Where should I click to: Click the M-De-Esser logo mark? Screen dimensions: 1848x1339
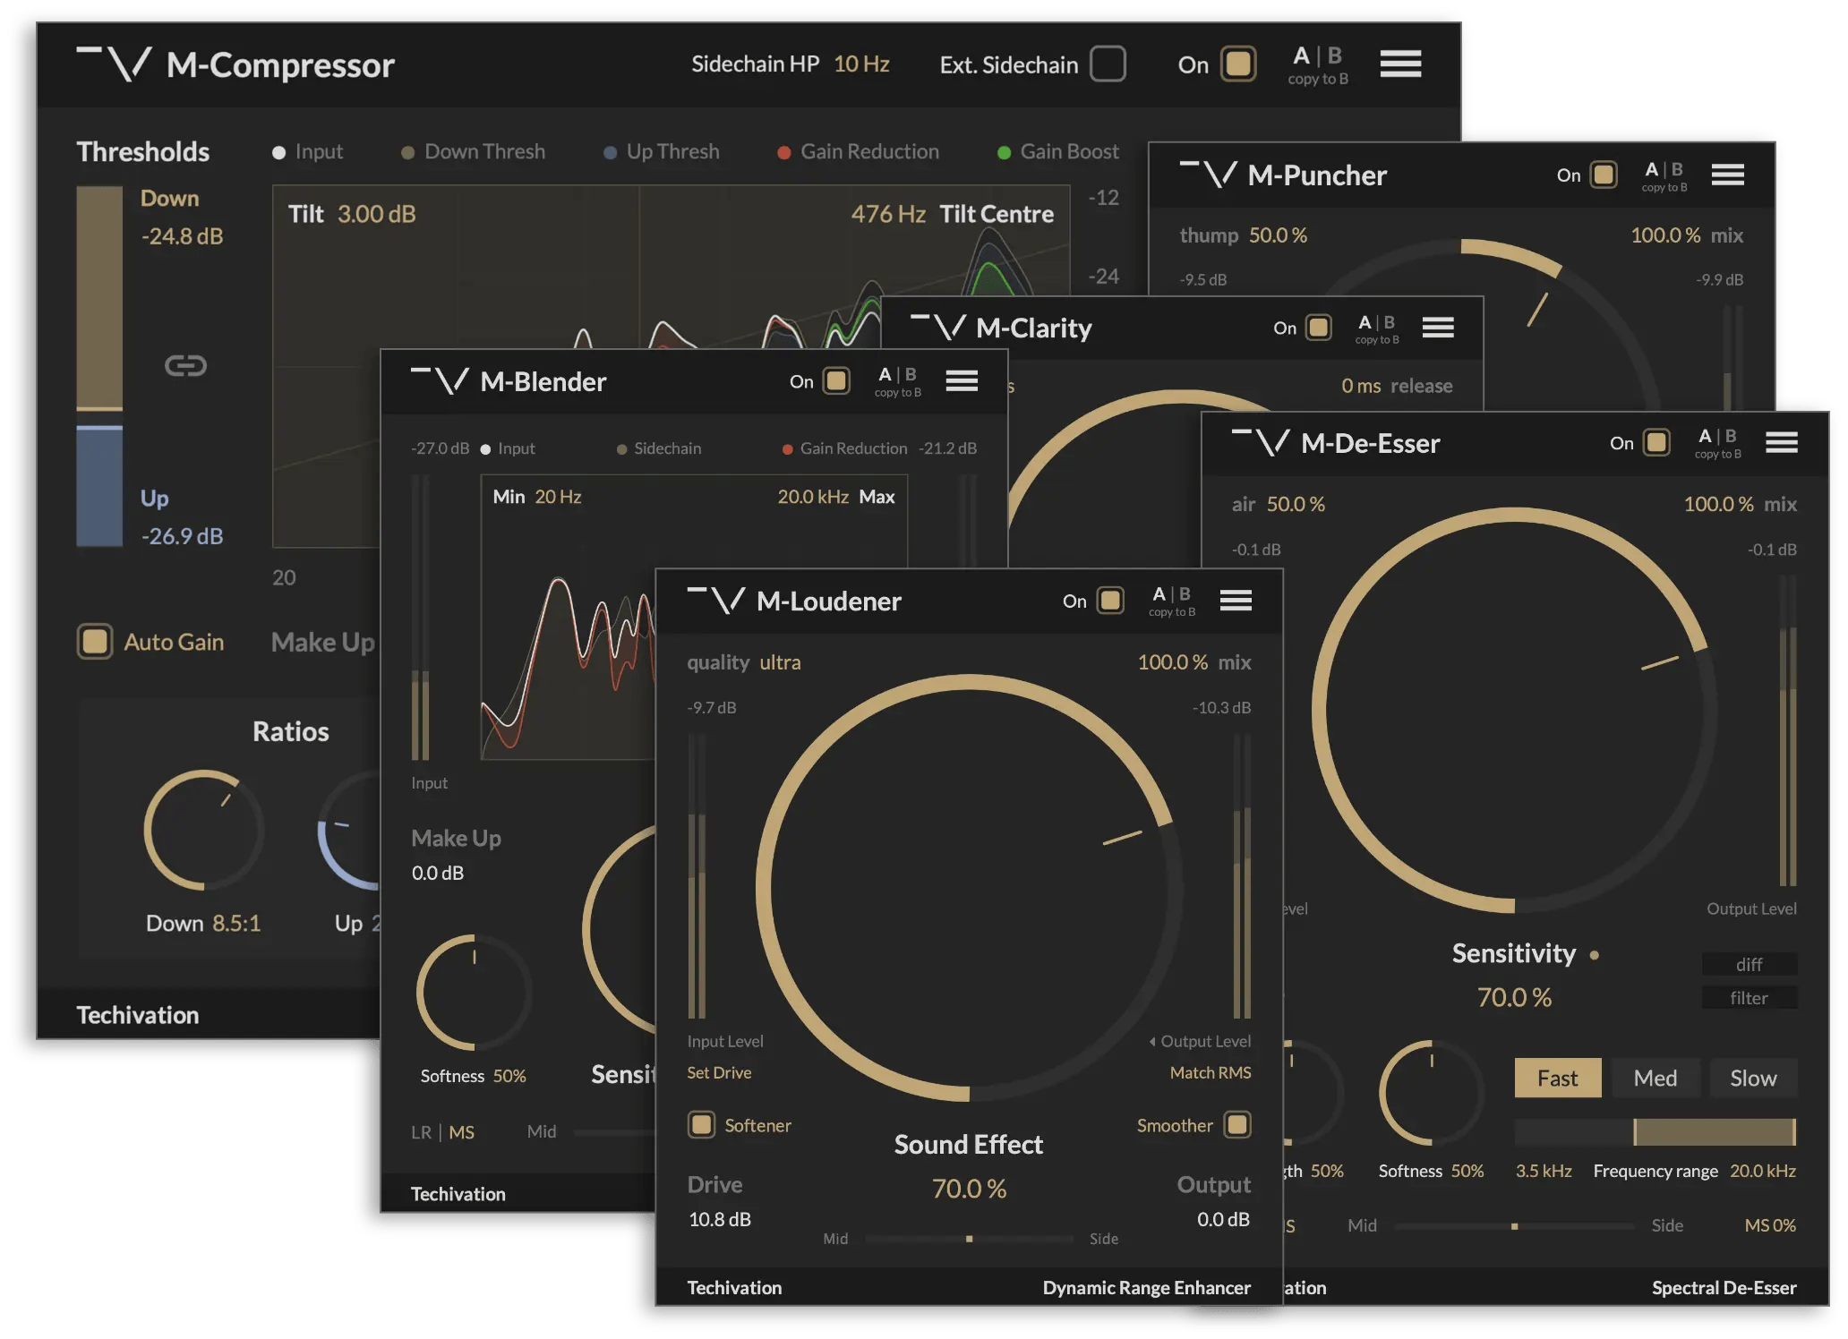click(x=1261, y=442)
